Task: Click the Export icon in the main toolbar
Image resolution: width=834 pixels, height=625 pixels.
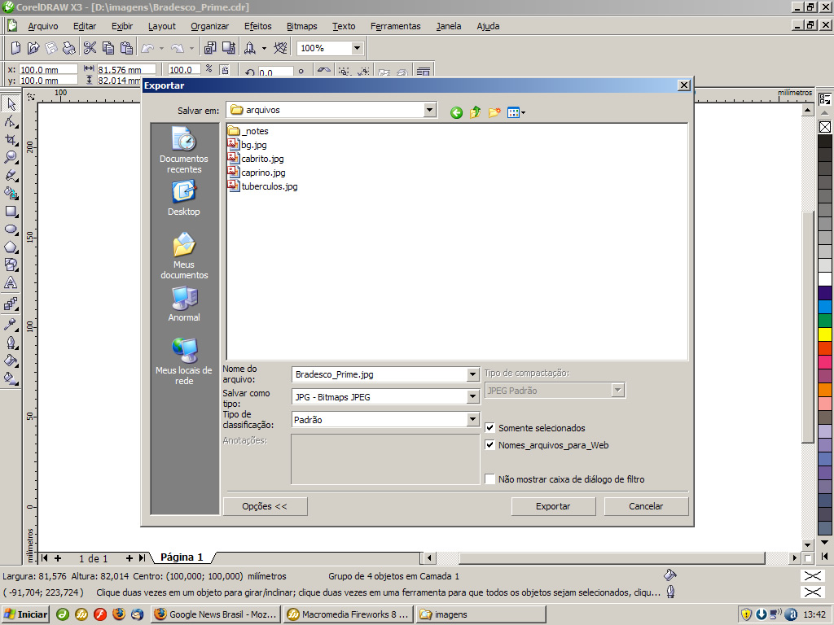Action: click(229, 48)
